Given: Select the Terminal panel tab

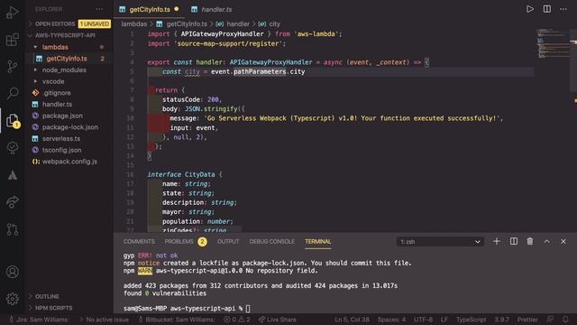Looking at the screenshot, I should (x=318, y=242).
